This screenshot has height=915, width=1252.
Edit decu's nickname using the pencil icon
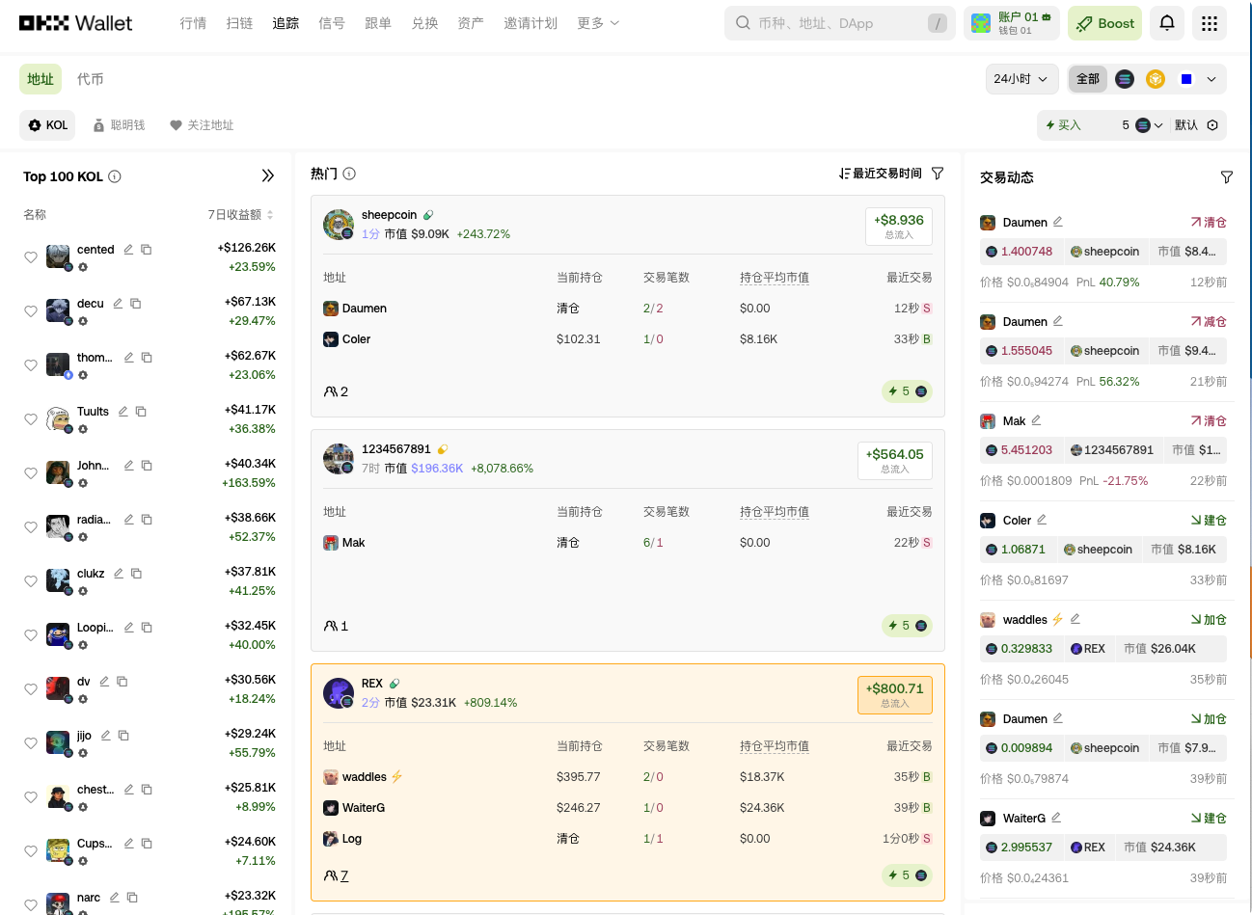tap(117, 303)
